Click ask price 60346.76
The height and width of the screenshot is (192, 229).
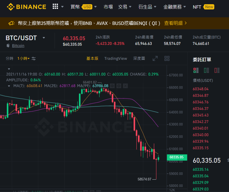coord(201,102)
